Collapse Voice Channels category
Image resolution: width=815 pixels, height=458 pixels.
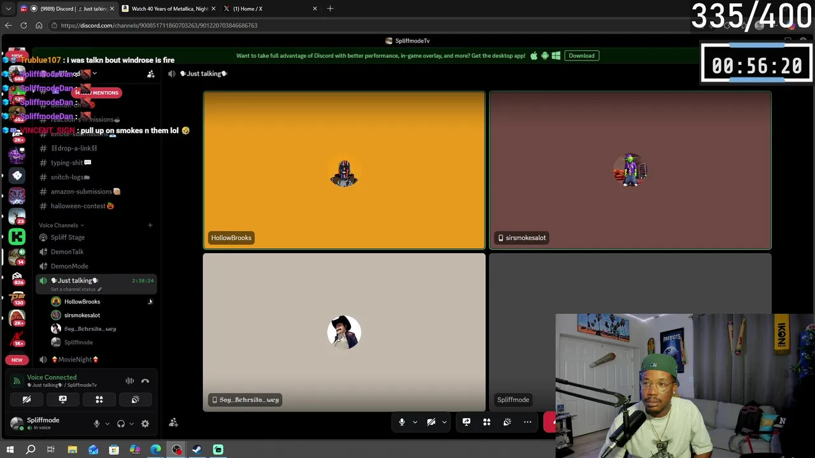[61, 225]
